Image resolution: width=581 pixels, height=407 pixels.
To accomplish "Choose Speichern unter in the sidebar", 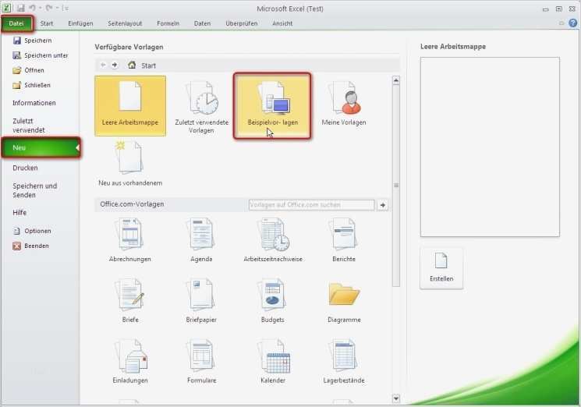I will [41, 55].
